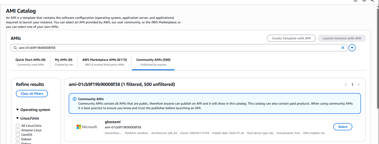Go to the previous results page arrow
Screen dimensions: 379x144
pyautogui.click(x=346, y=85)
